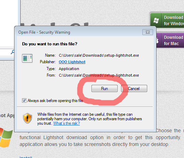Click the magnifier search icon behind the dialog
Screen dimensions: 184x158
tap(12, 52)
